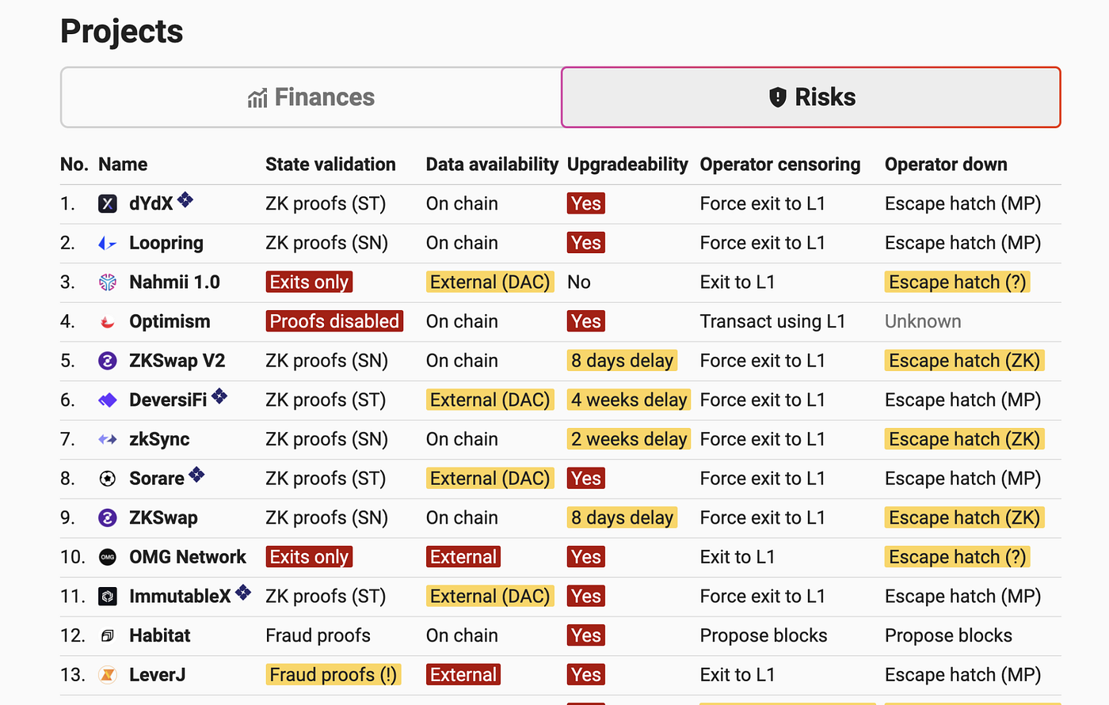Click the ImmutableX logo icon
The height and width of the screenshot is (705, 1109).
point(108,597)
